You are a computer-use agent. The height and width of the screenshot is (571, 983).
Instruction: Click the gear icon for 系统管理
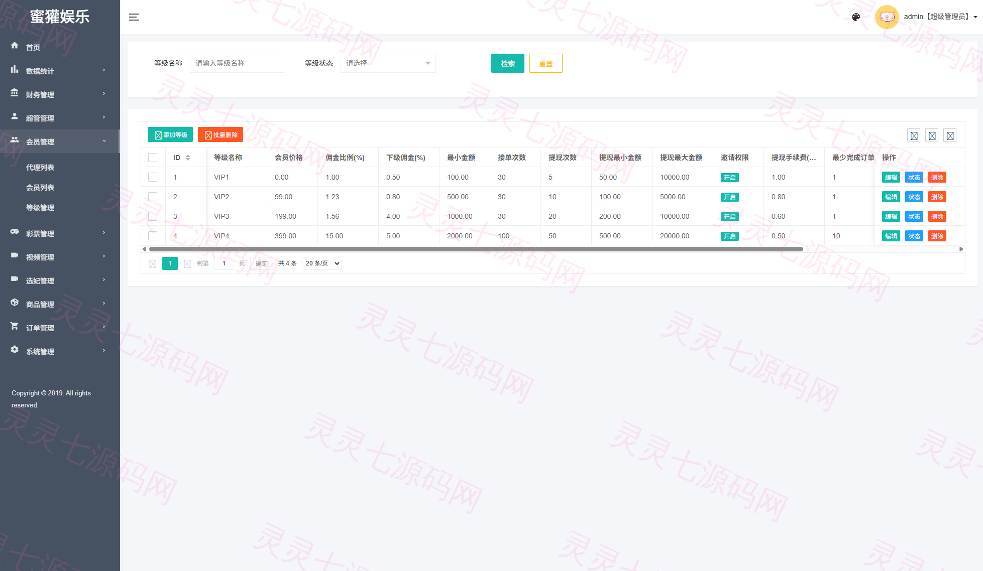[x=15, y=350]
